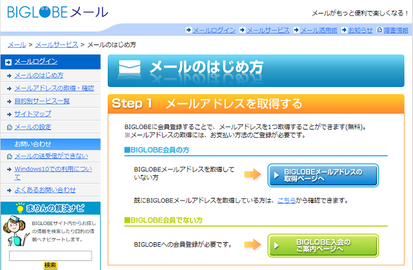Screen dimensions: 413x270
Task: Click arrow icon beside sidebar メールのはじめ方
Action: 9,75
